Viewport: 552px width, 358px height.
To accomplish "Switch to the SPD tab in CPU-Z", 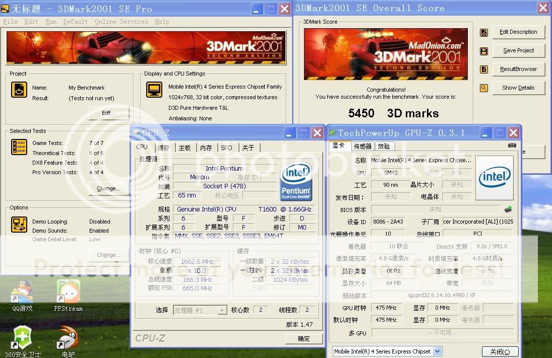I will click(227, 148).
